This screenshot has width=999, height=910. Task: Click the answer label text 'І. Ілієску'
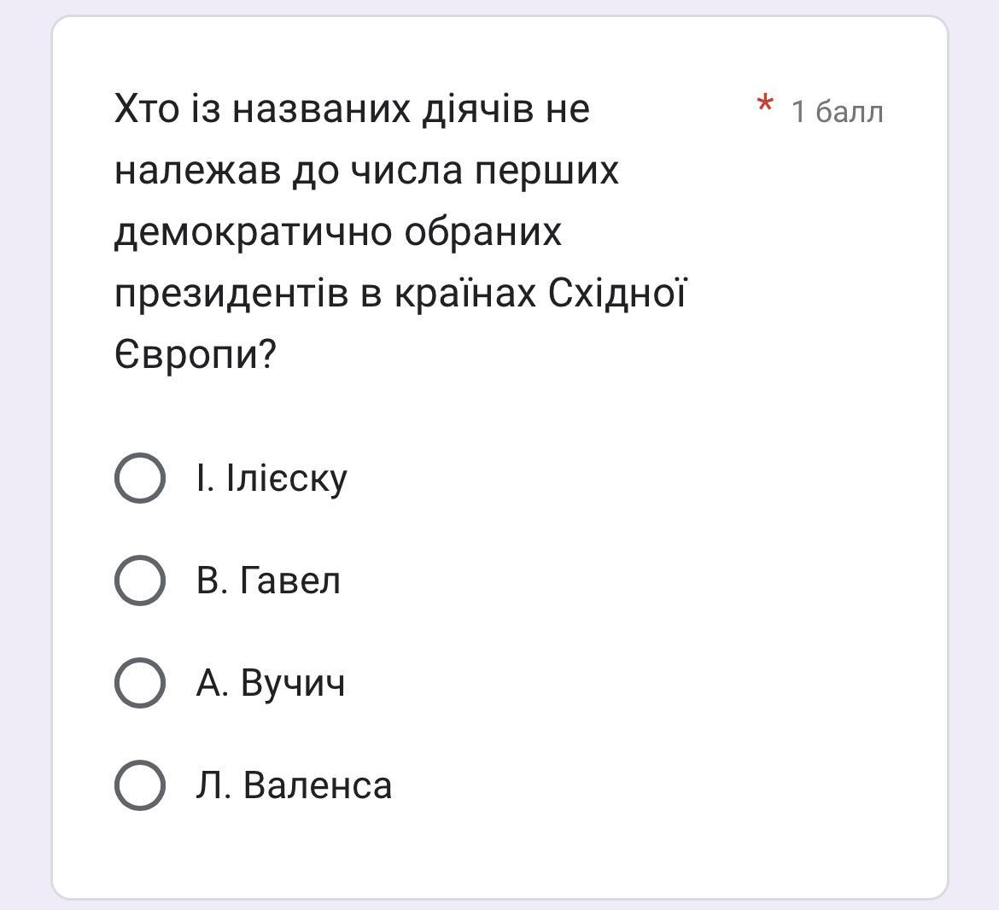click(x=272, y=478)
